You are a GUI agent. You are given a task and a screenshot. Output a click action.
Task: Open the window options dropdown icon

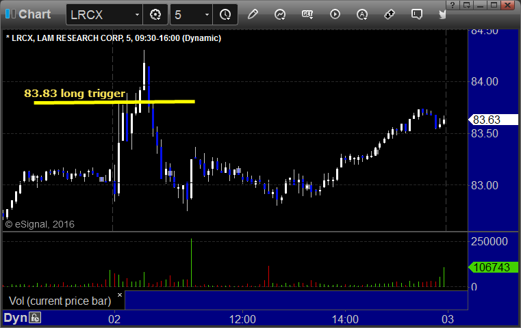(x=466, y=5)
